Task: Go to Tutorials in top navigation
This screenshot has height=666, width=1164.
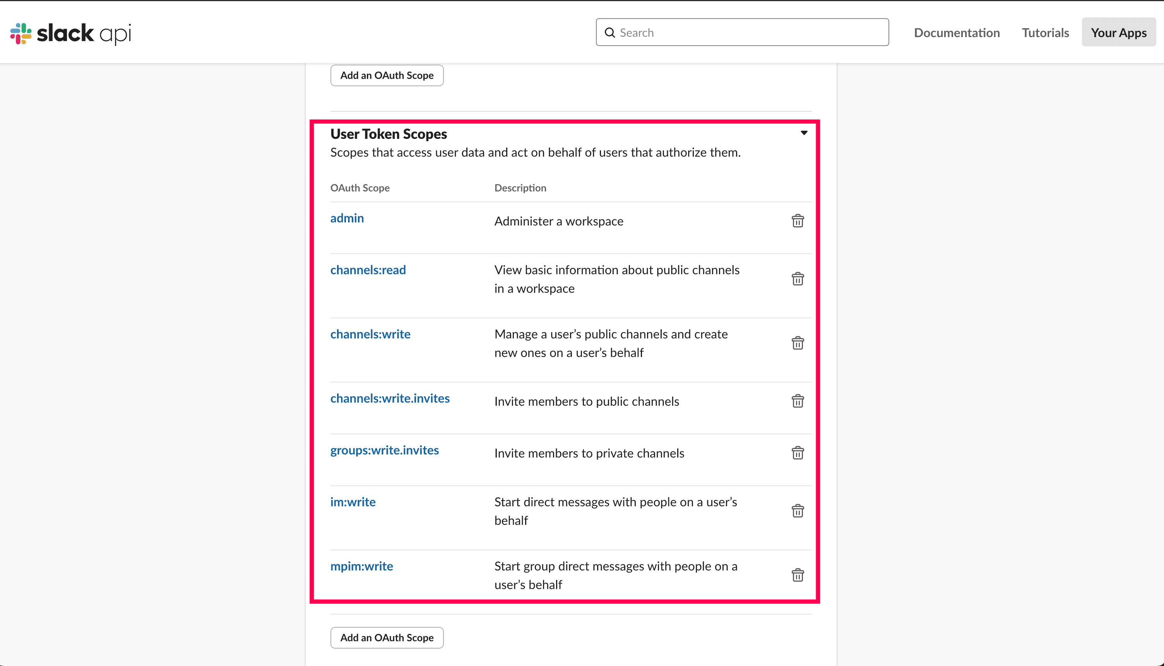Action: (1045, 32)
